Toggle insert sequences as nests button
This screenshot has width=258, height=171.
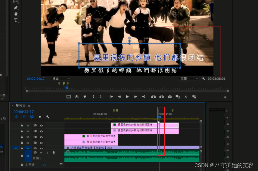coord(16,117)
